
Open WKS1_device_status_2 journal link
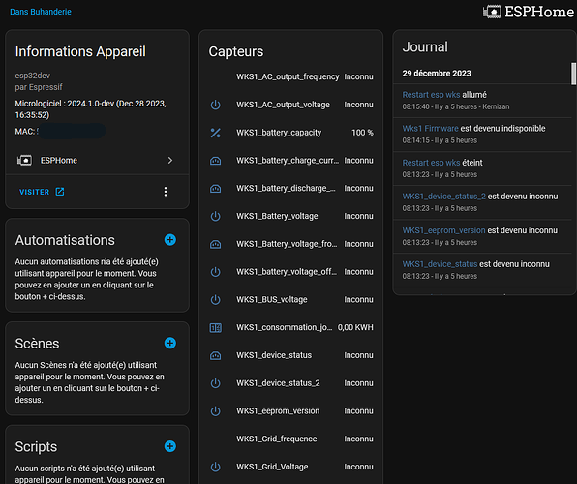click(x=443, y=197)
